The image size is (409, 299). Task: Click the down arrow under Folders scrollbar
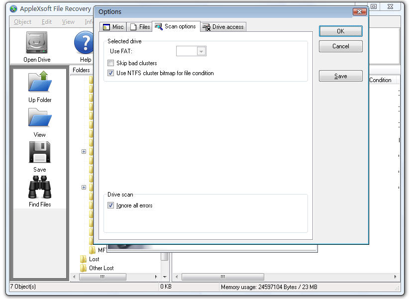coord(165,277)
